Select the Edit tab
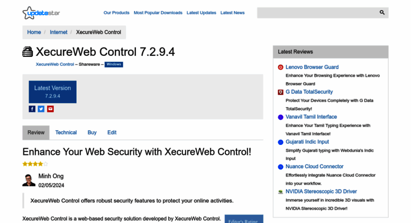This screenshot has width=411, height=223. click(112, 133)
